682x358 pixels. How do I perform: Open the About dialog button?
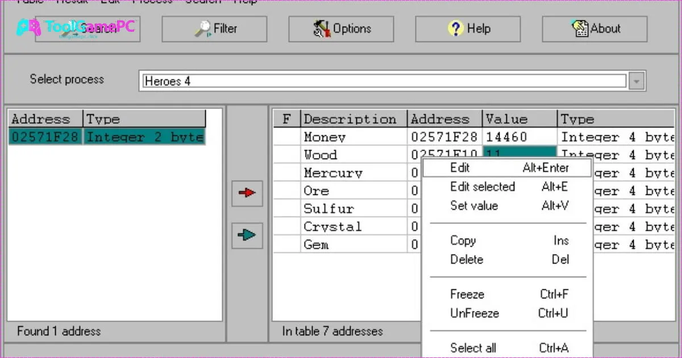[594, 29]
